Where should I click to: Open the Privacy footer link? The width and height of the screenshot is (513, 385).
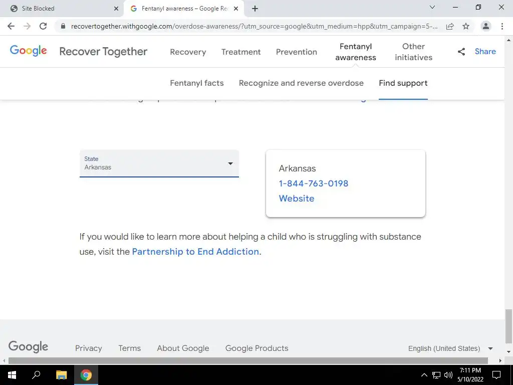[89, 348]
